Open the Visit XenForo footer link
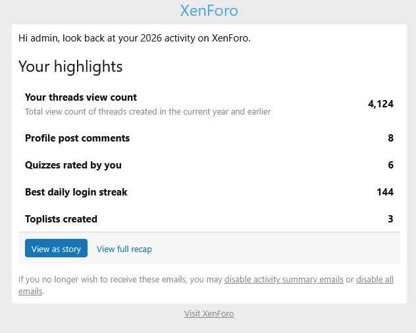416x333 pixels. (x=209, y=314)
